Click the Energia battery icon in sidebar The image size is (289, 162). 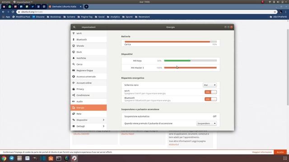coord(74,108)
